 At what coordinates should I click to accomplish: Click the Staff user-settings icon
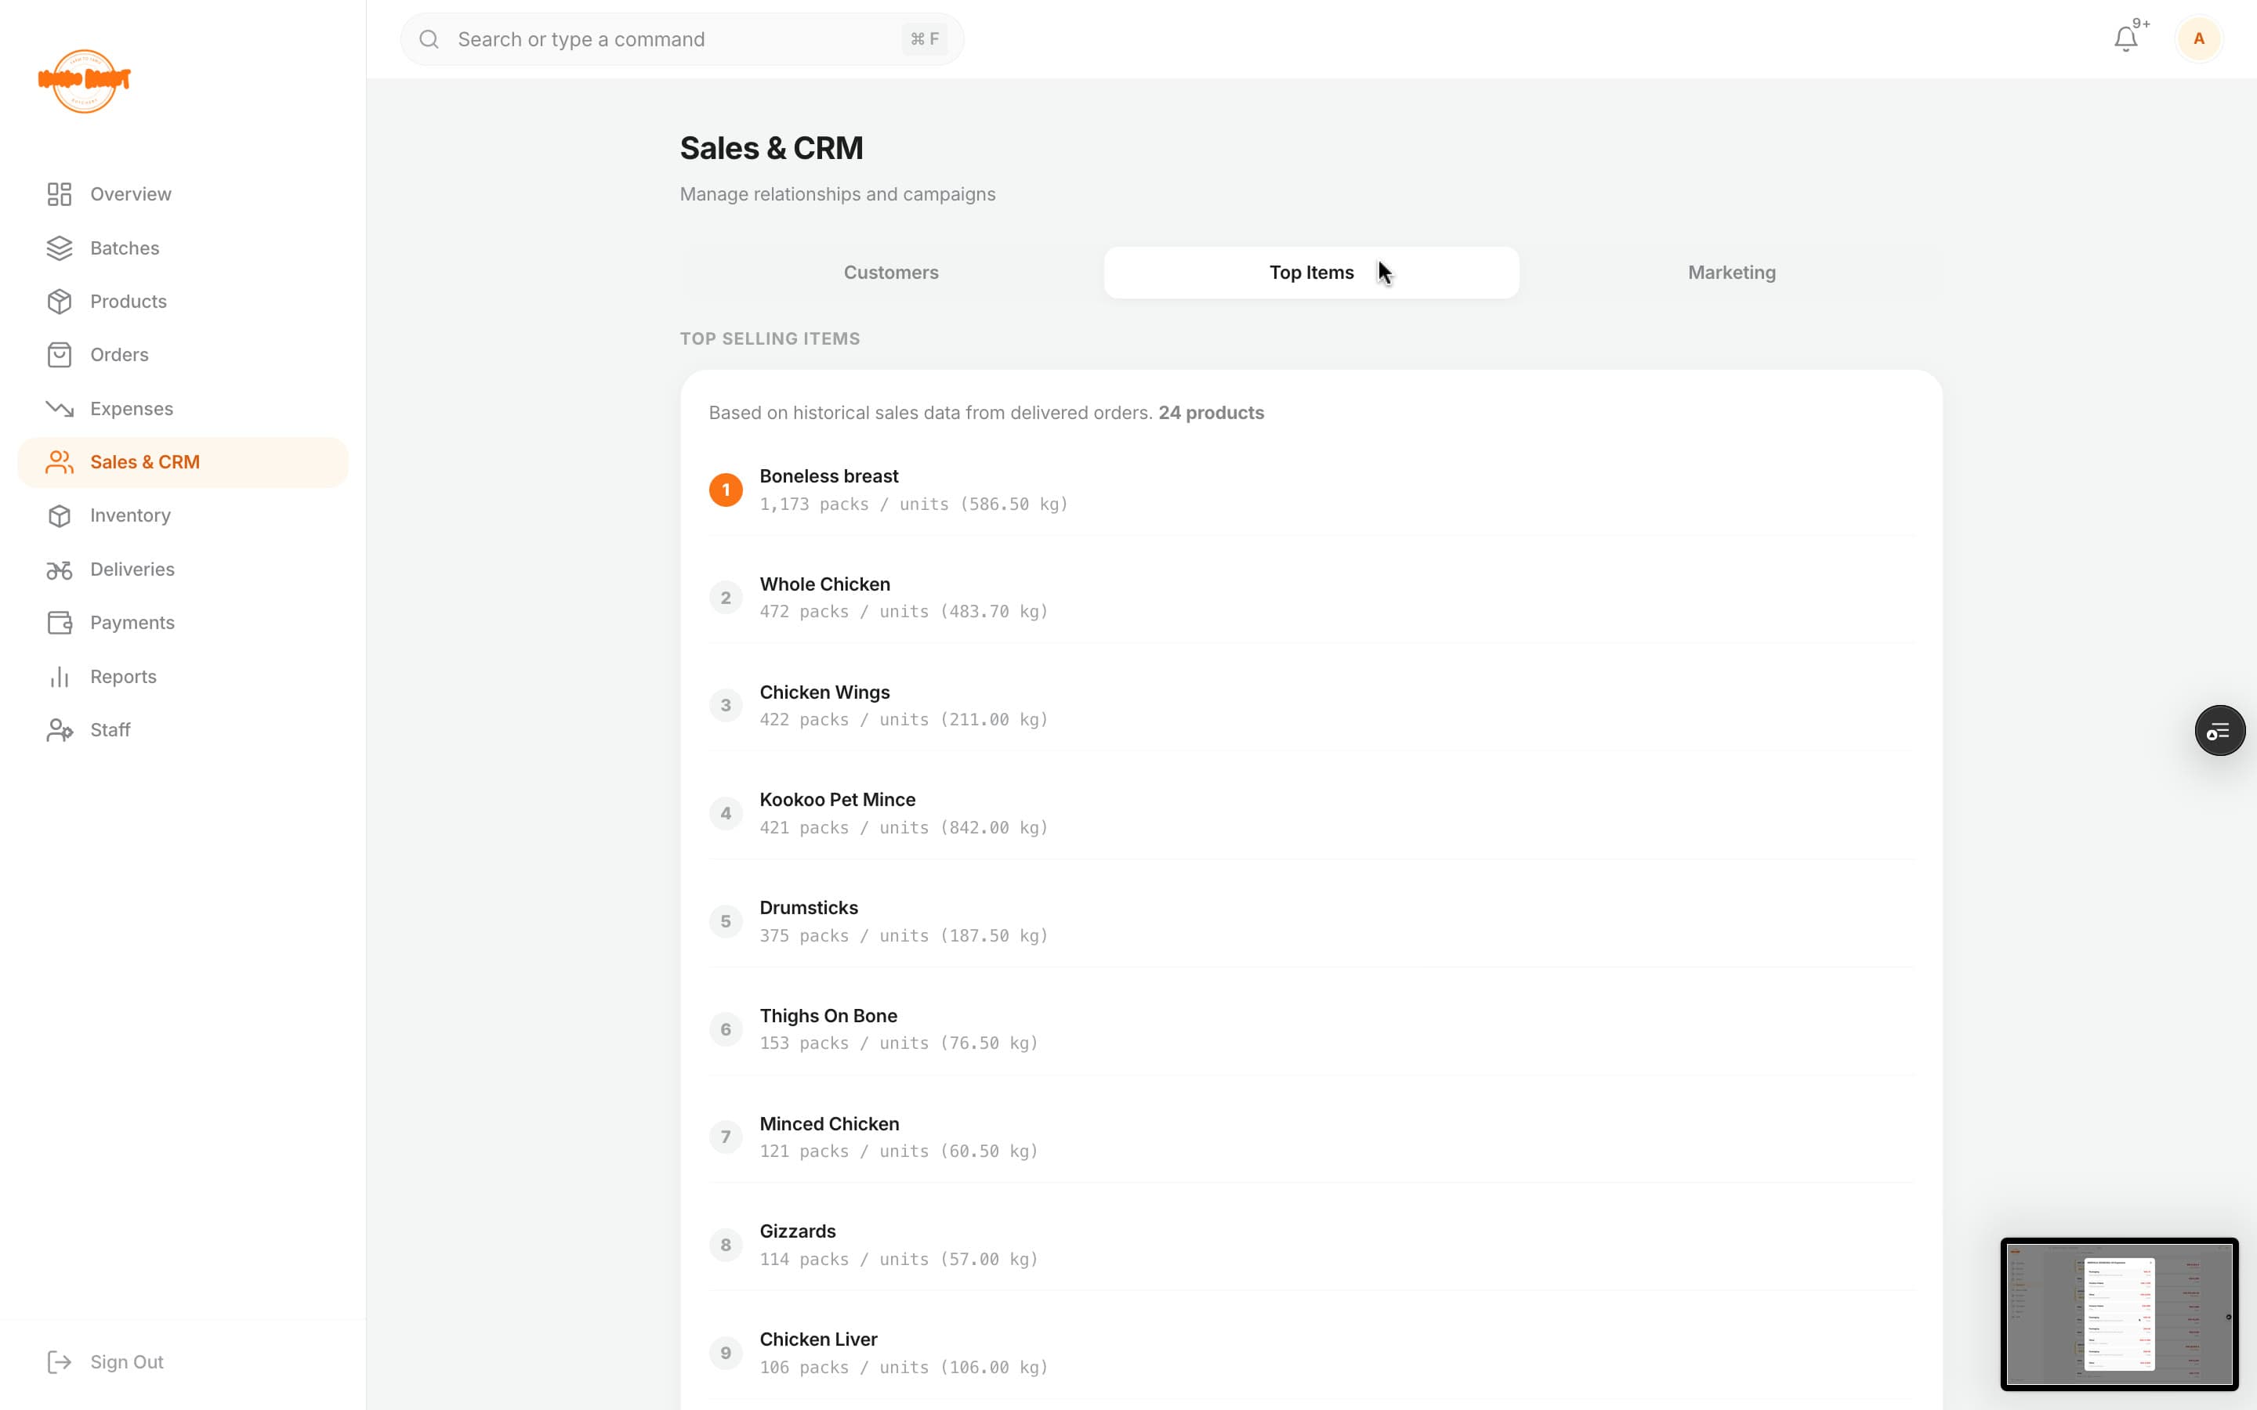click(59, 729)
